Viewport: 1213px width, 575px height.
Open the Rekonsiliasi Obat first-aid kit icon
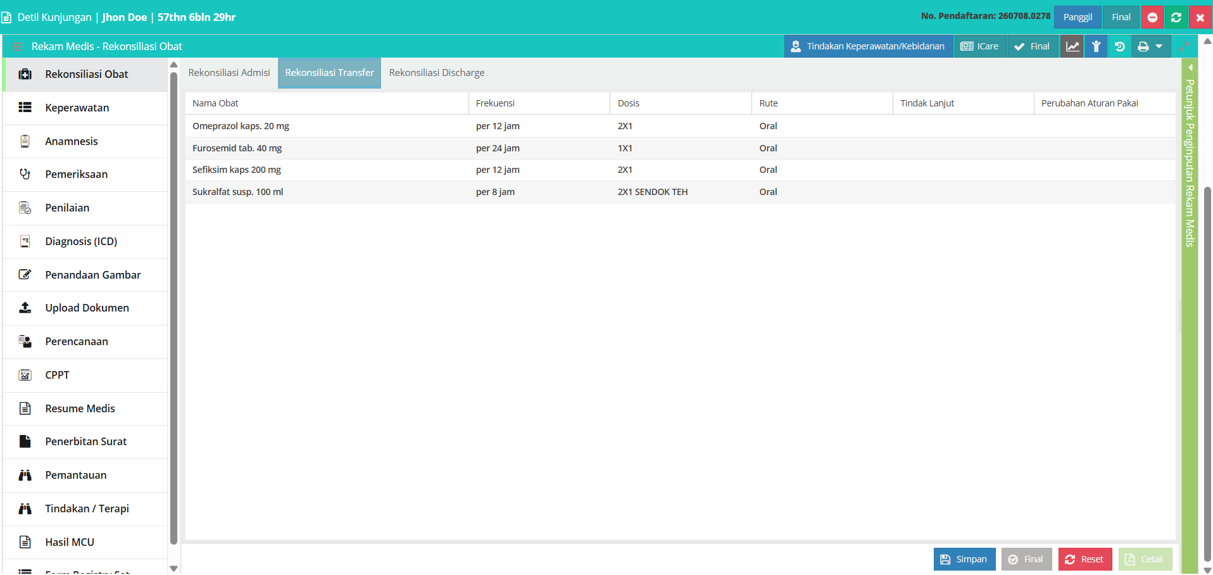click(x=25, y=74)
